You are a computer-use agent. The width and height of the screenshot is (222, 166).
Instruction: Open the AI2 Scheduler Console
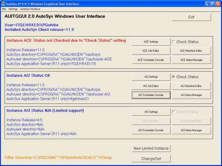[x=151, y=95]
